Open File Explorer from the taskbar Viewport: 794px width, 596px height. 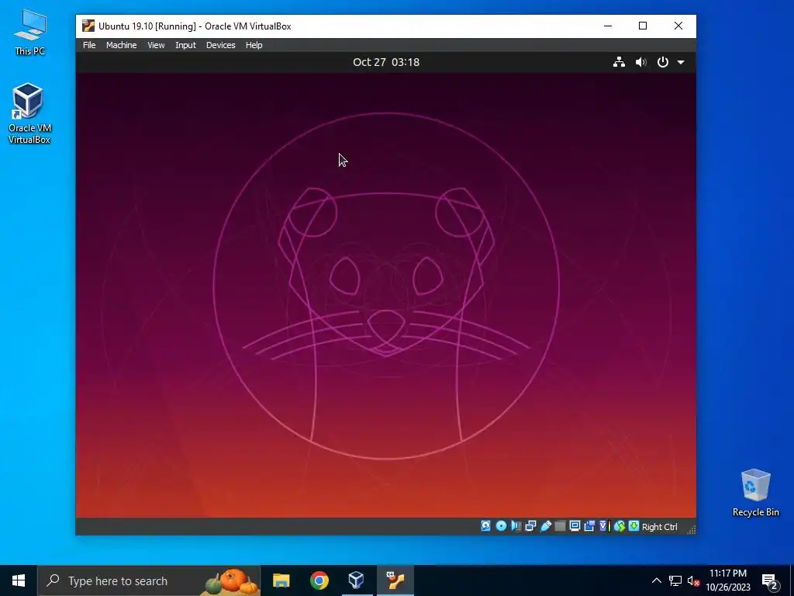click(281, 580)
